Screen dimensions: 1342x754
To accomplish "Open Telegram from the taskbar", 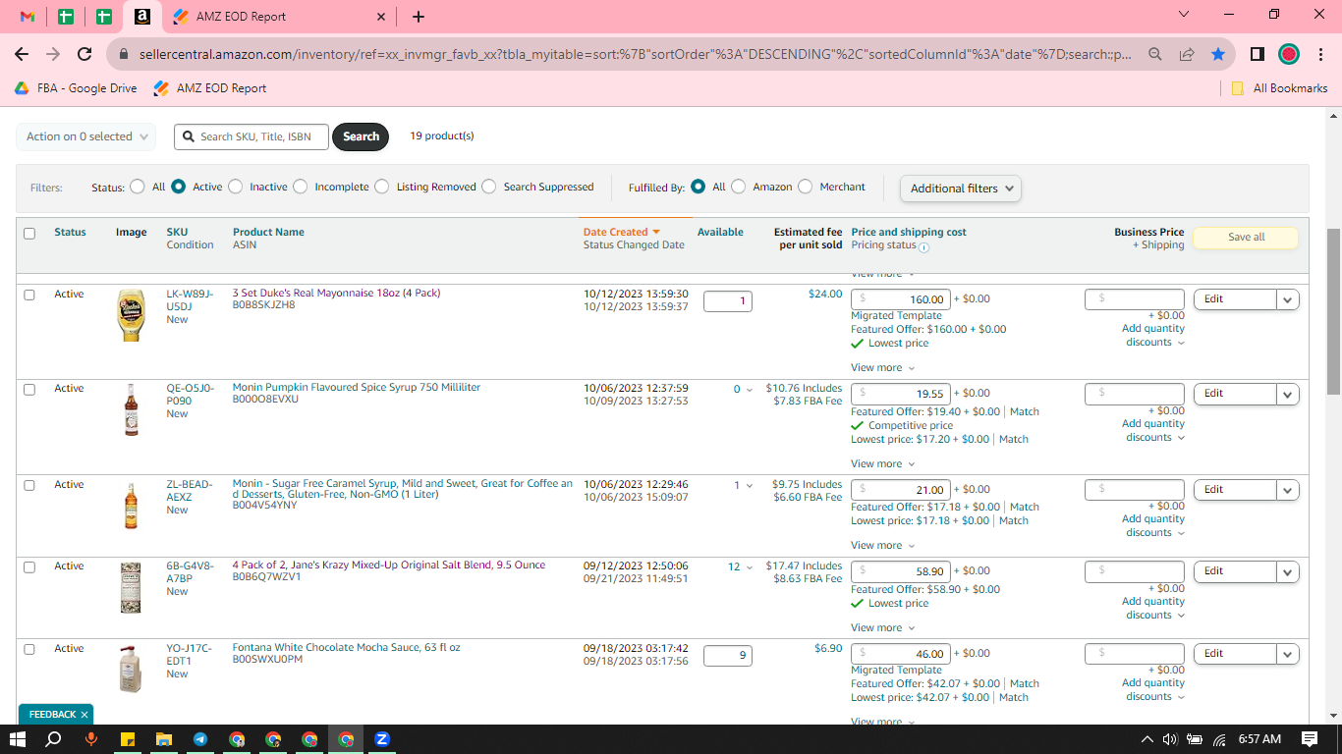I will tap(200, 739).
